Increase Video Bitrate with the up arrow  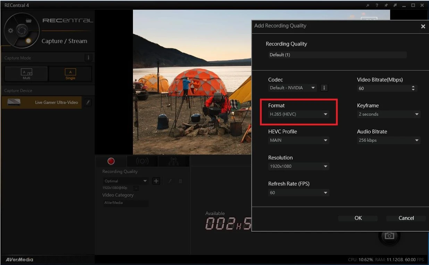coord(413,86)
